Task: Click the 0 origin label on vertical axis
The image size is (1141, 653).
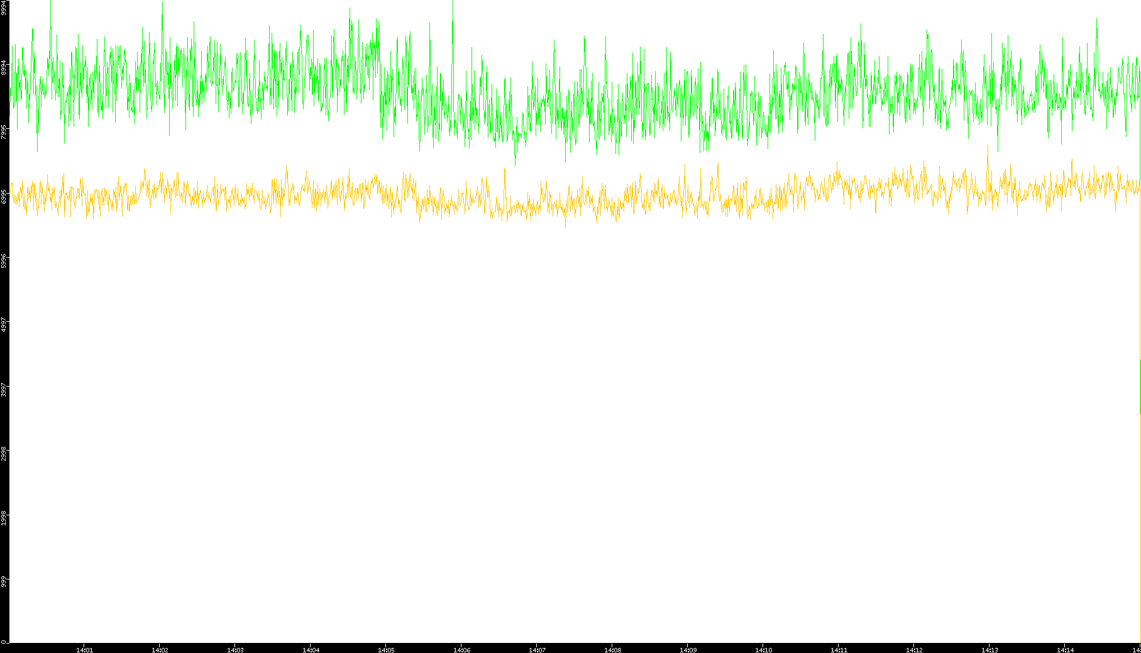Action: [3, 641]
